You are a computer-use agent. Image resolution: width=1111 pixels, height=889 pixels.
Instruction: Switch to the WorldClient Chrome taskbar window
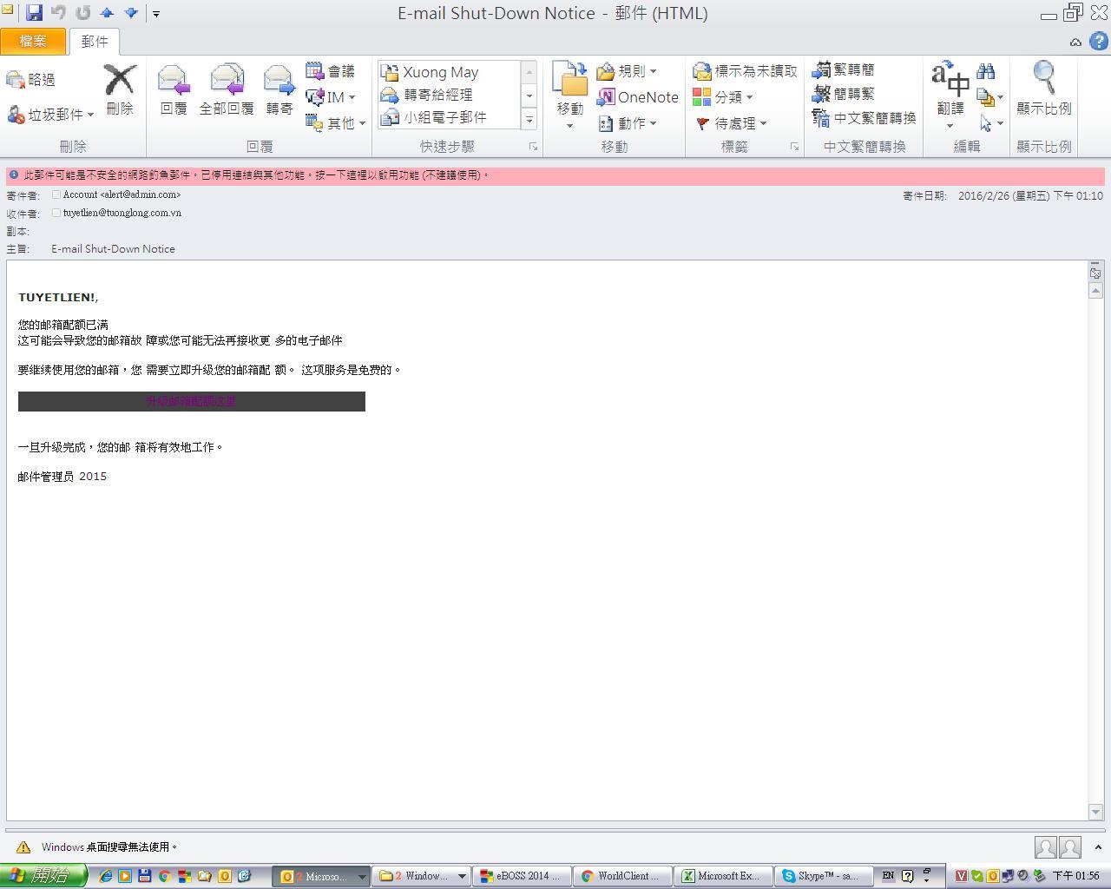point(624,876)
